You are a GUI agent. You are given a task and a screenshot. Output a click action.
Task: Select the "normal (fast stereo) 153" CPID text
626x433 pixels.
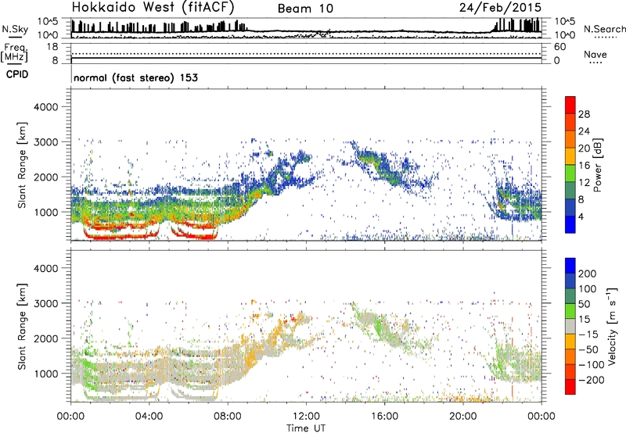tap(135, 77)
